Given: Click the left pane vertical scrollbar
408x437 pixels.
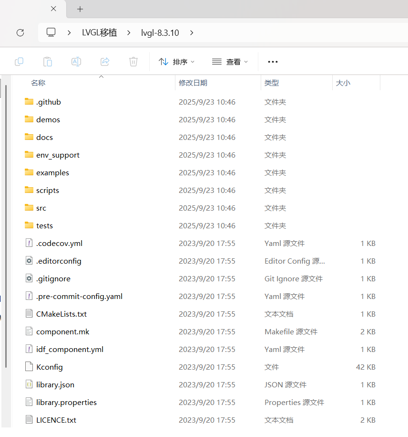Looking at the screenshot, I should (6, 226).
